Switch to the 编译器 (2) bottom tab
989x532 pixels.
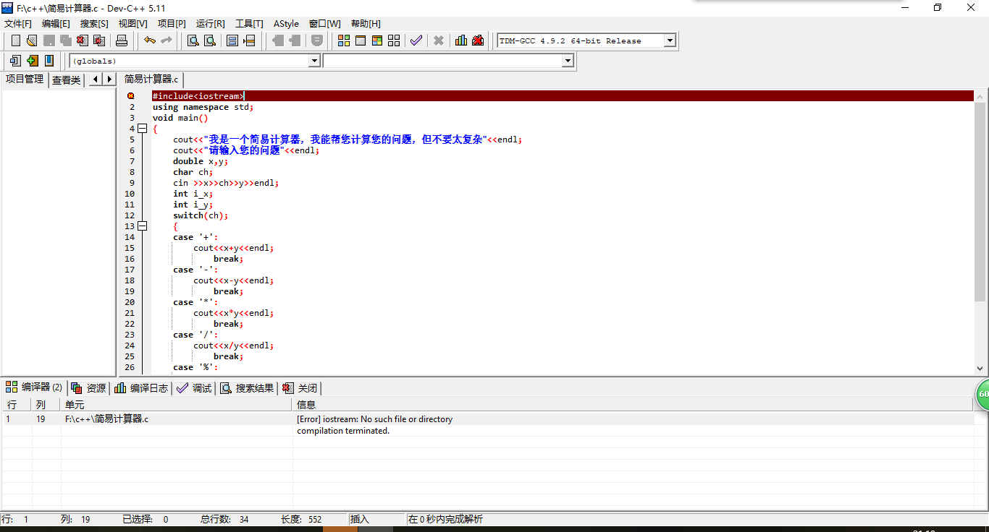point(34,387)
